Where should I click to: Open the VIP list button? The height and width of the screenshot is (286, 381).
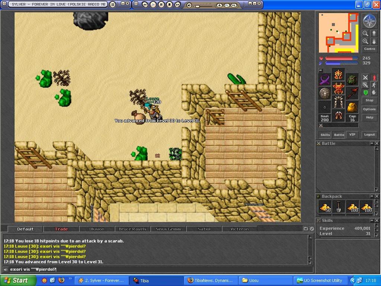point(352,134)
